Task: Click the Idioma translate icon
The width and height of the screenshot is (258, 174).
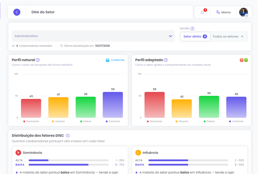Action: click(x=218, y=12)
